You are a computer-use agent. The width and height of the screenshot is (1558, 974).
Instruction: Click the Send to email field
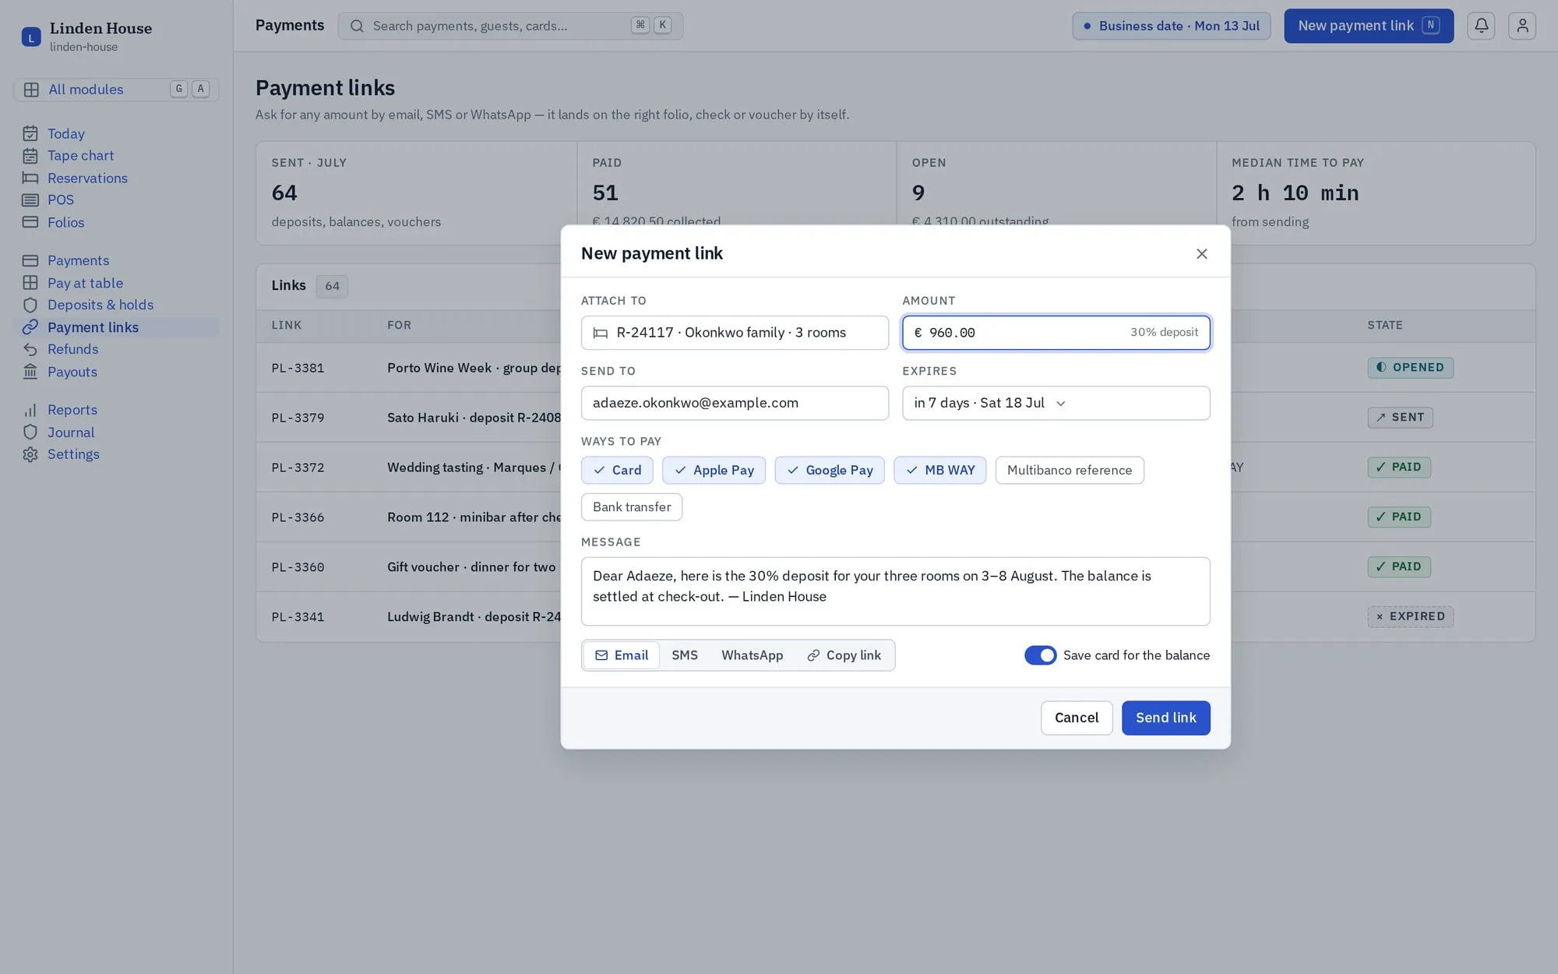(735, 403)
